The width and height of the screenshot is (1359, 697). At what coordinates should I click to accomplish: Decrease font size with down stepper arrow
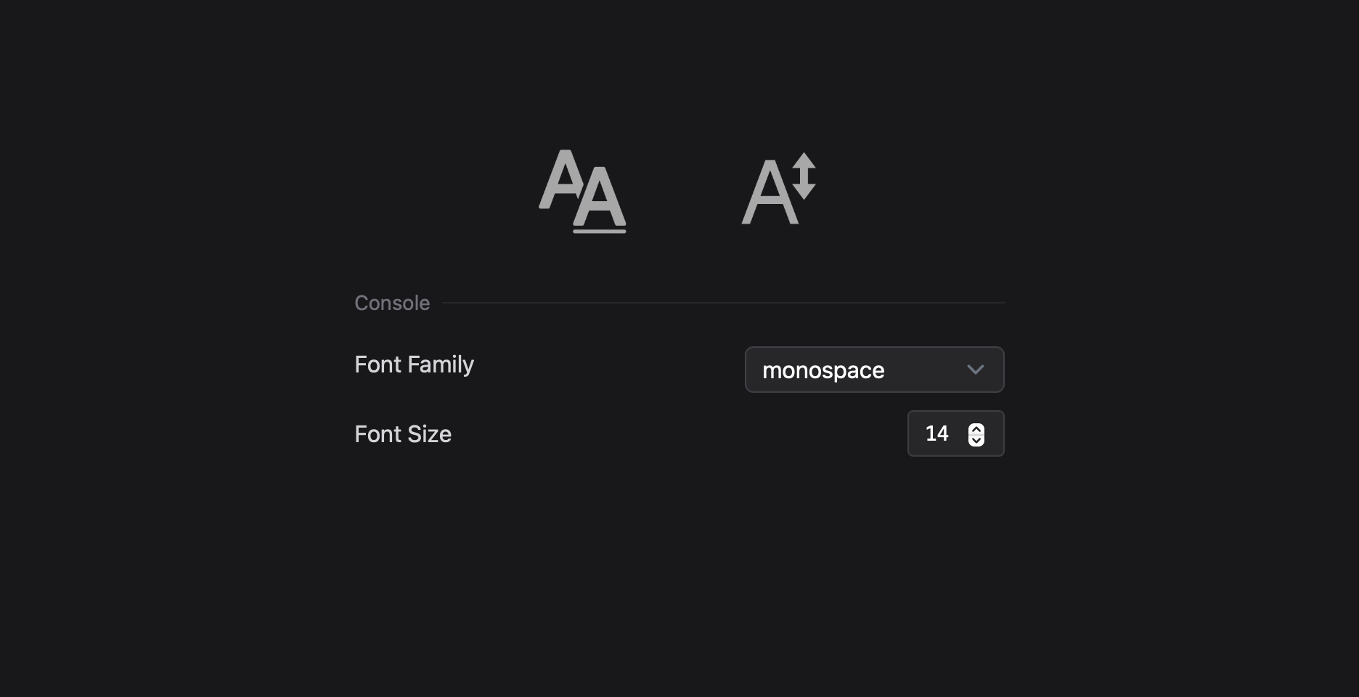(976, 440)
